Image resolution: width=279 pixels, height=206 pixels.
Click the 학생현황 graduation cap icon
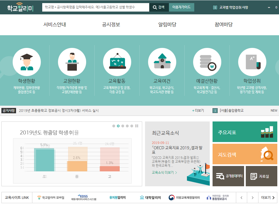pyautogui.click(x=27, y=62)
